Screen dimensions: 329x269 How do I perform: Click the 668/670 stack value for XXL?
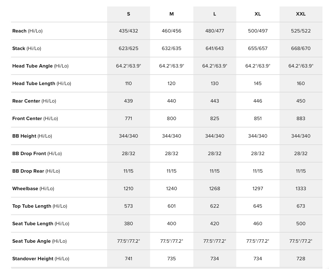[301, 48]
